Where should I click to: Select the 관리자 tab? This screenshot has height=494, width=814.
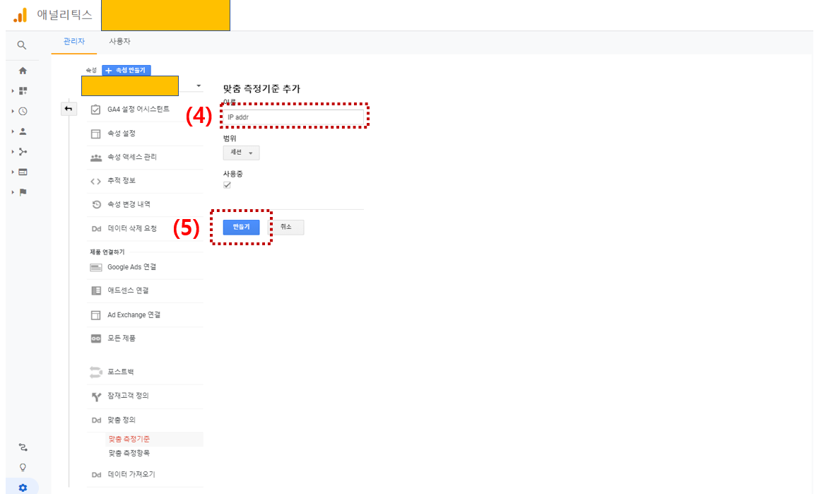[73, 42]
